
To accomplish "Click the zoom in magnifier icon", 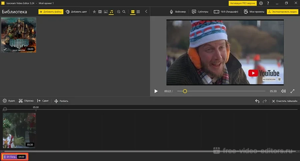I will point(124,12).
